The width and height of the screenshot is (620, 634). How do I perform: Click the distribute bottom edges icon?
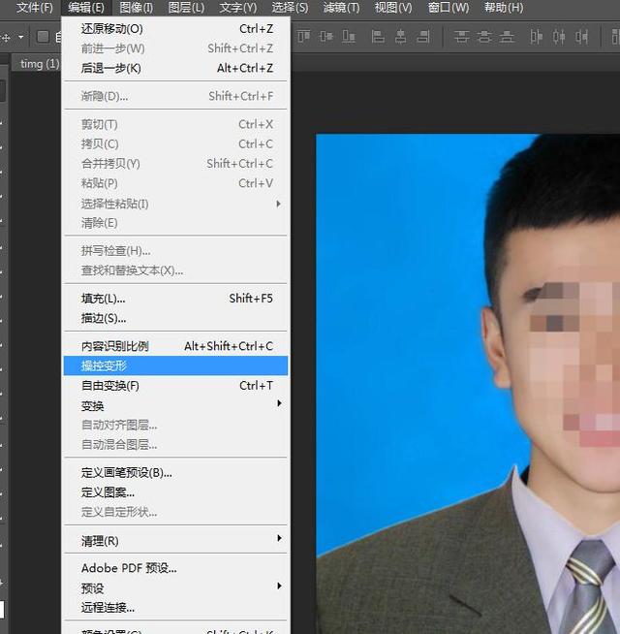tap(507, 37)
